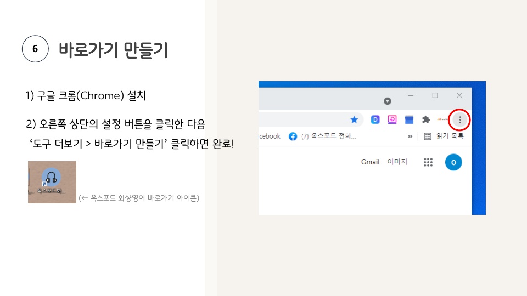Open the Facebook '(7) 옥스포드 전화' bookmark
Image resolution: width=527 pixels, height=296 pixels.
[323, 136]
